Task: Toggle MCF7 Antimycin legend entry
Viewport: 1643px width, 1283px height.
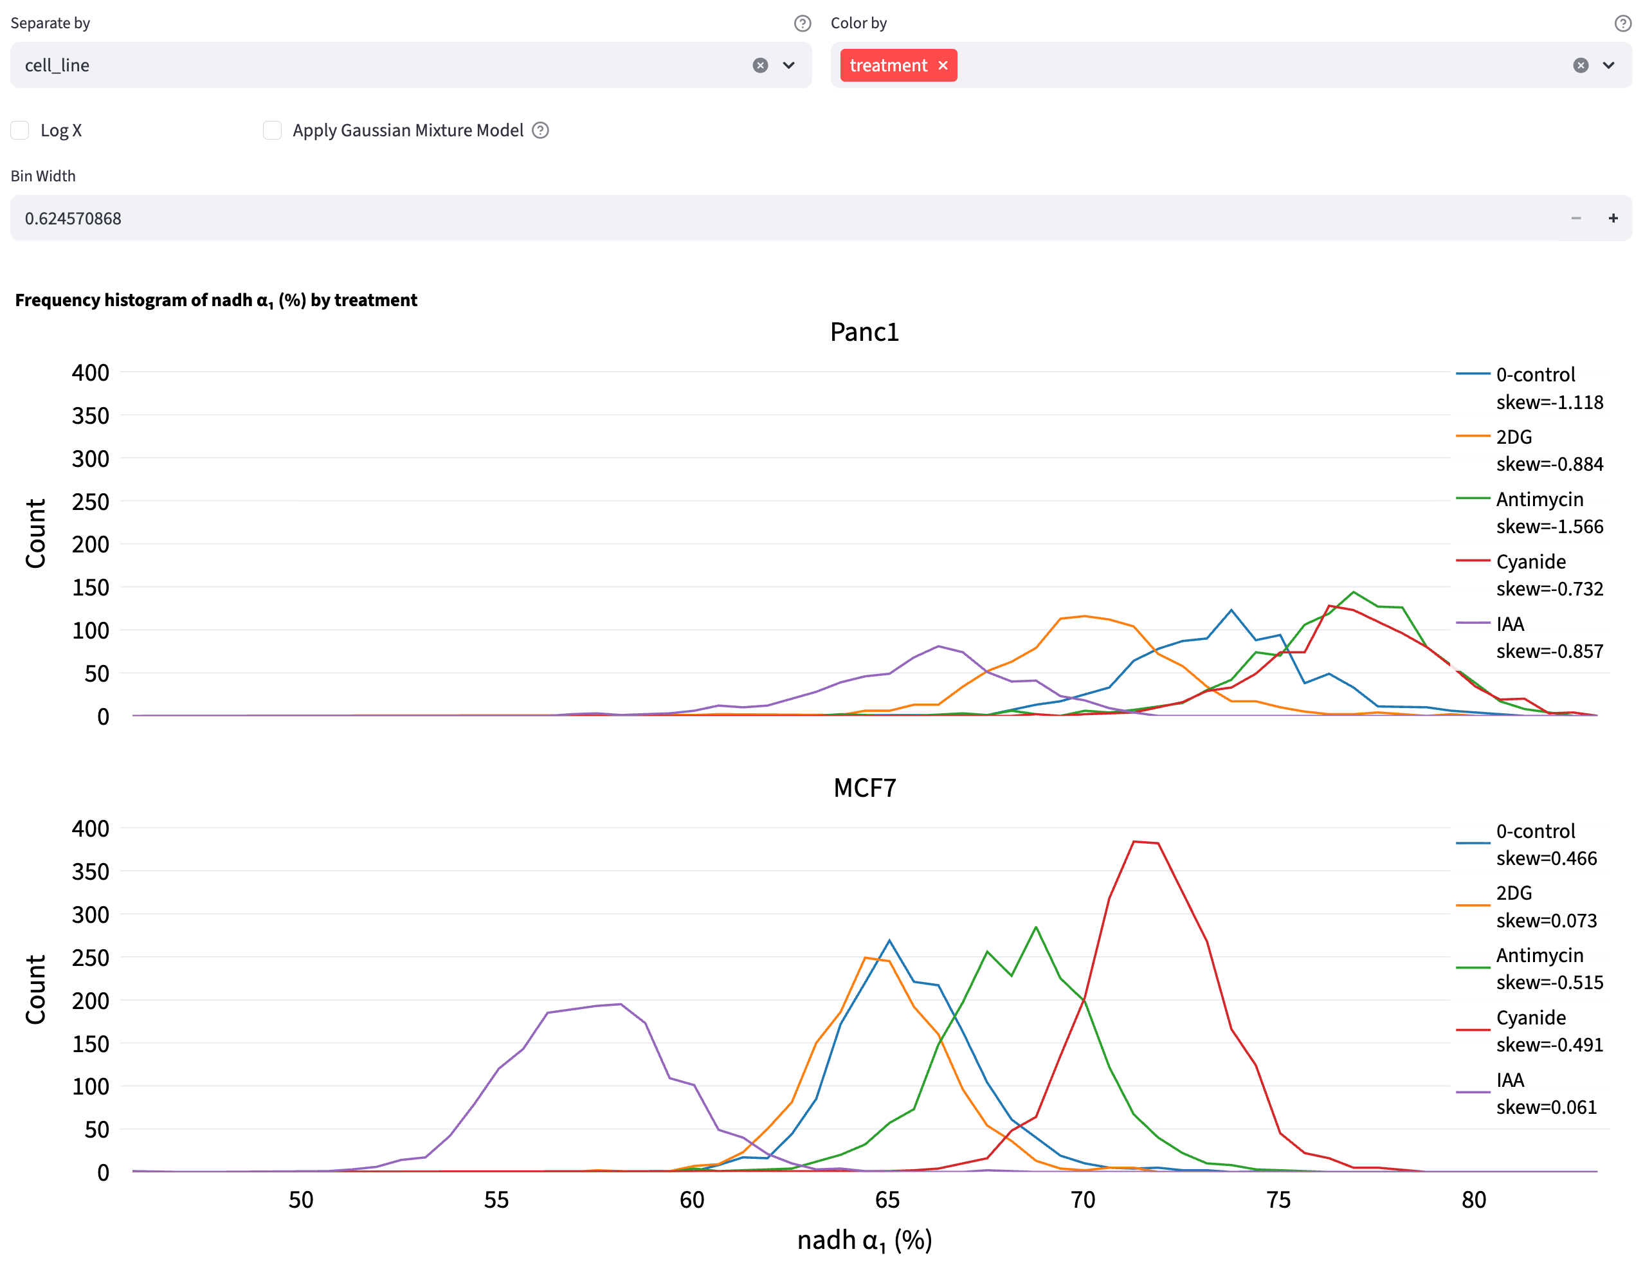Action: pyautogui.click(x=1530, y=969)
